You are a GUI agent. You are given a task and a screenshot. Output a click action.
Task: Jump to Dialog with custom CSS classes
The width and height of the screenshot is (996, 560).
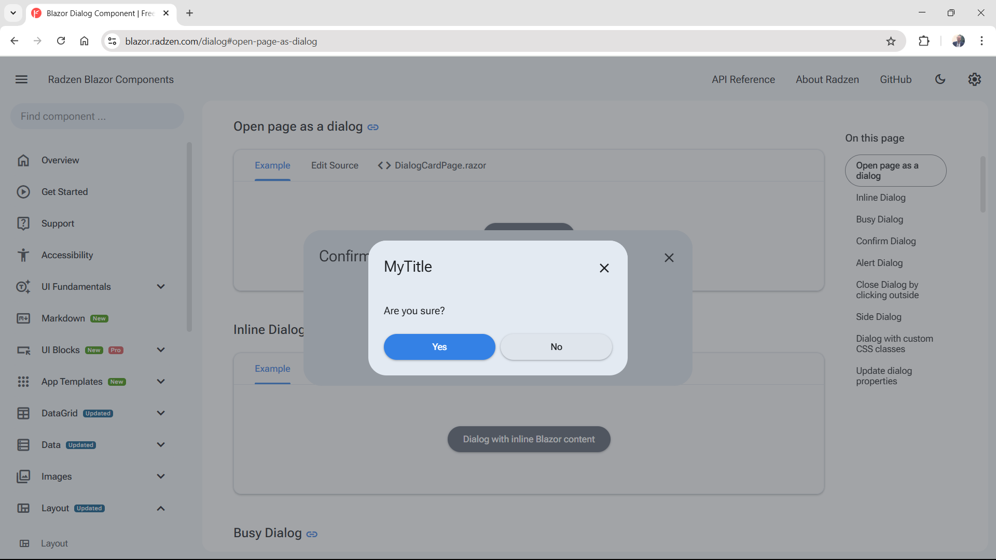(x=894, y=344)
